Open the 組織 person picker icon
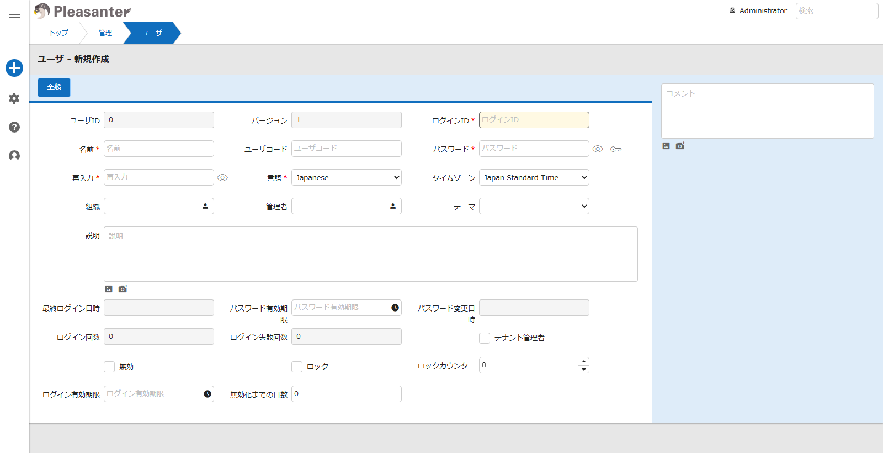883x453 pixels. (205, 206)
